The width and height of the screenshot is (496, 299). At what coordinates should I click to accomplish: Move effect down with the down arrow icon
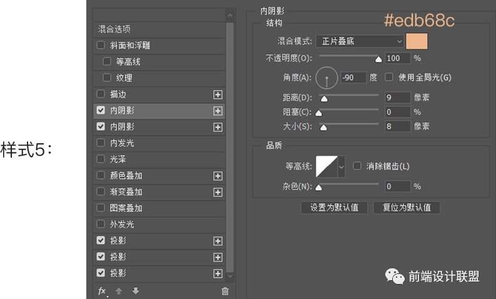[135, 290]
